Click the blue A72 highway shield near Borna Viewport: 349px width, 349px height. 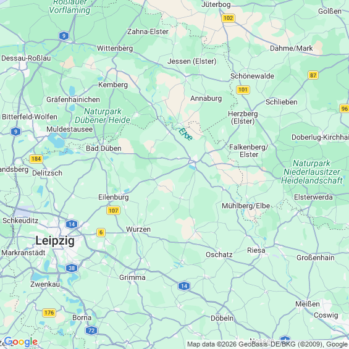(x=91, y=330)
